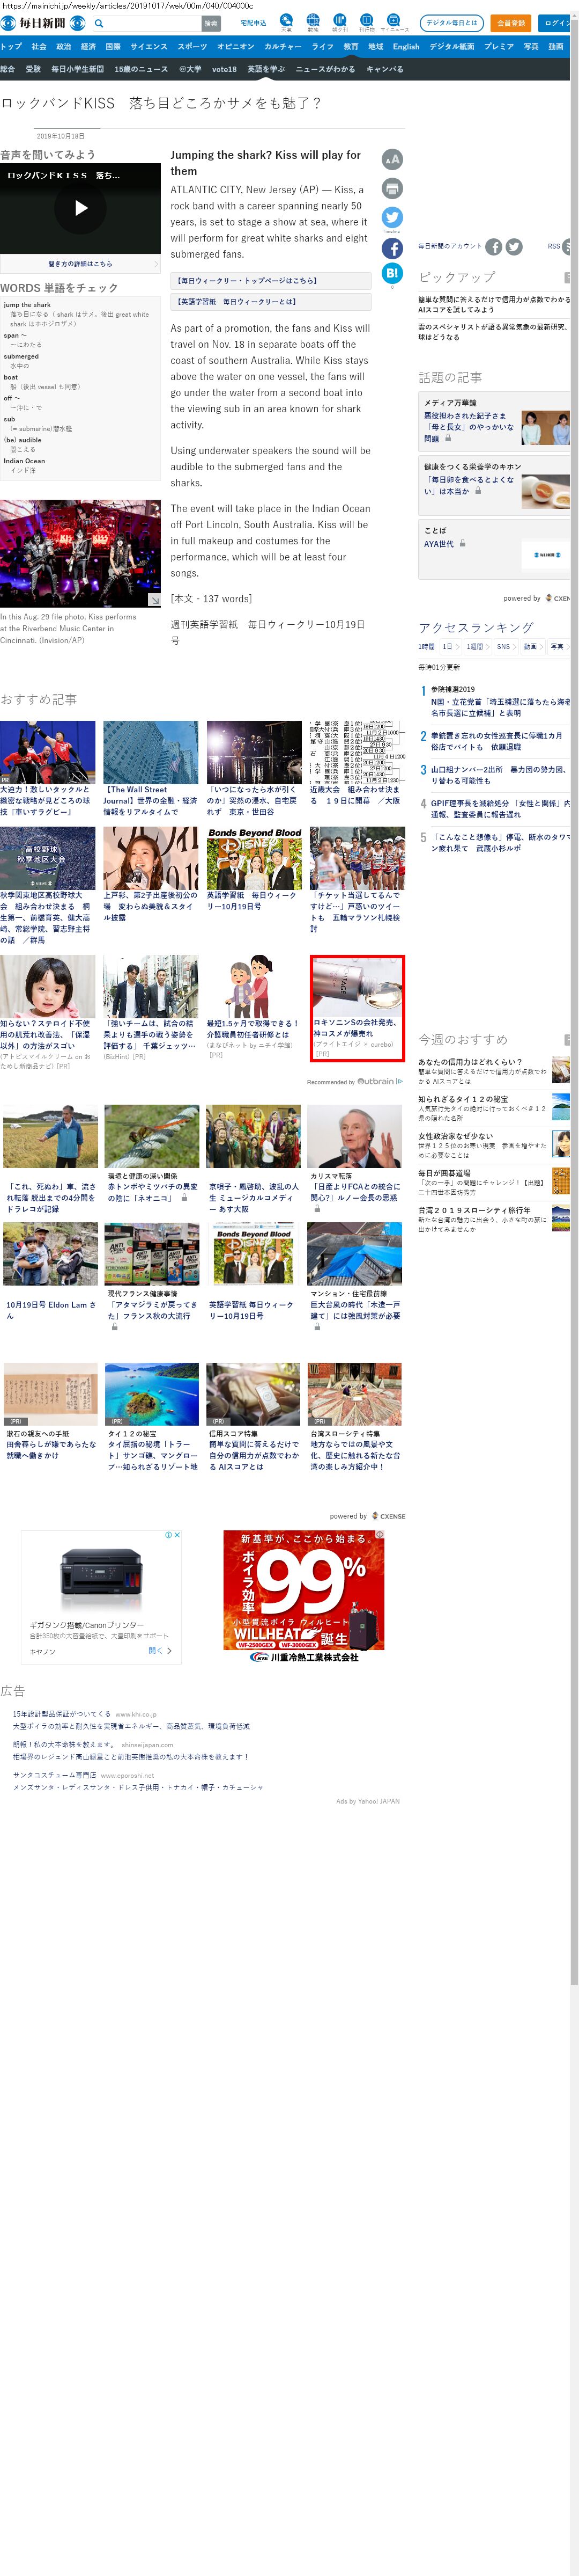579x2576 pixels.
Task: Click the text size AA icon
Action: coord(392,159)
